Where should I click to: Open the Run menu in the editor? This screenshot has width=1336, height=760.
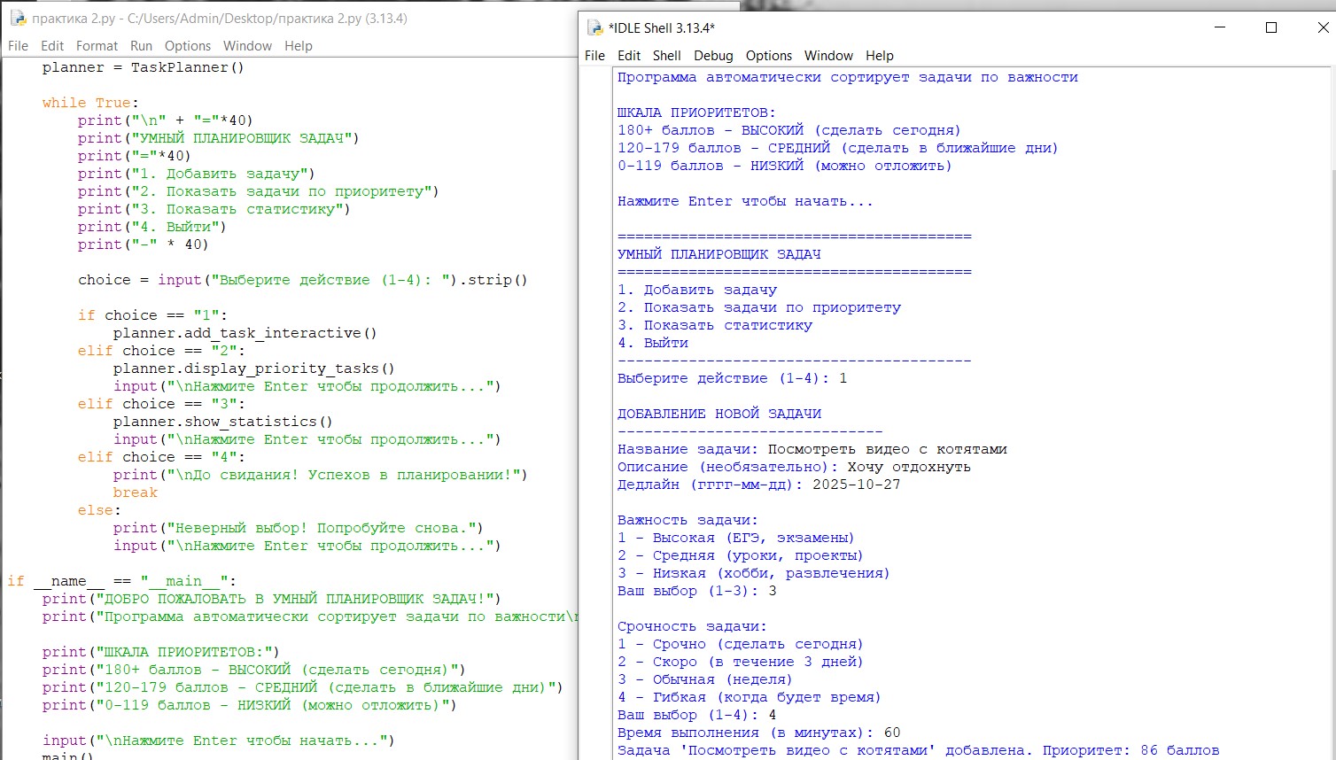click(141, 46)
